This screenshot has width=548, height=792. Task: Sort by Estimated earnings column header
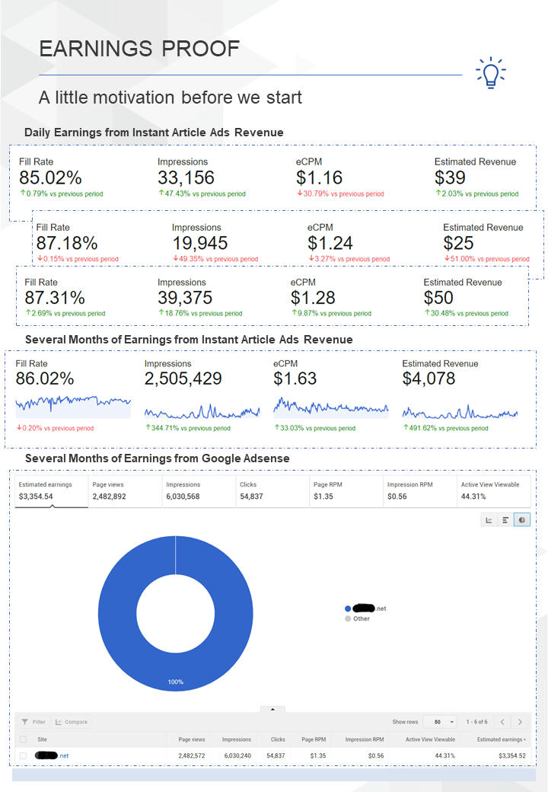point(501,739)
